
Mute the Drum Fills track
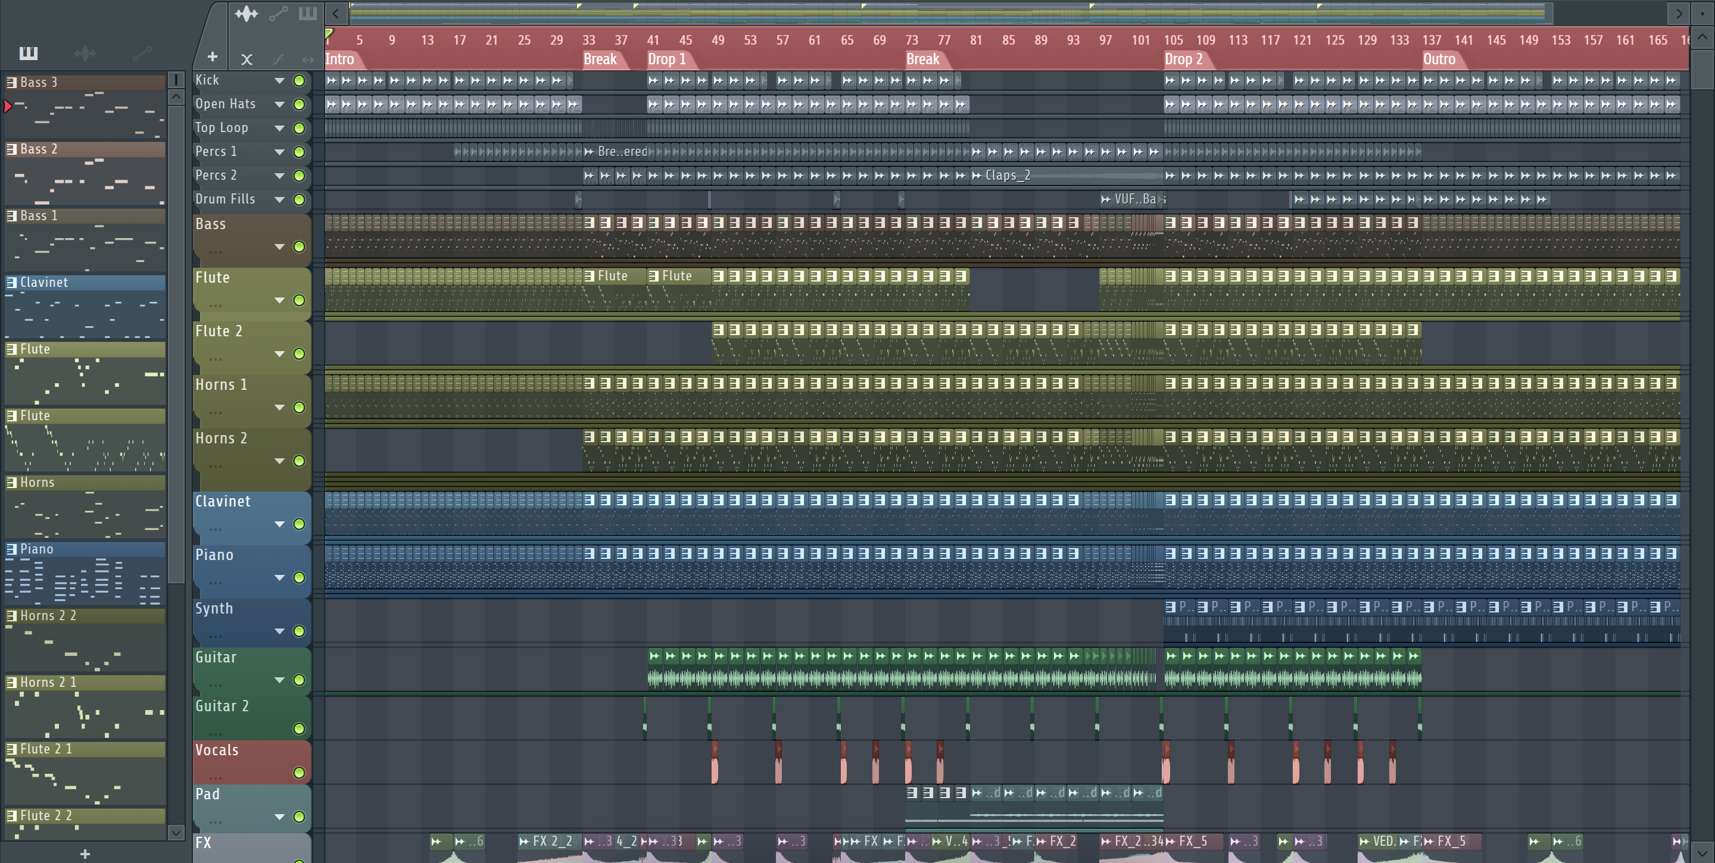point(300,199)
